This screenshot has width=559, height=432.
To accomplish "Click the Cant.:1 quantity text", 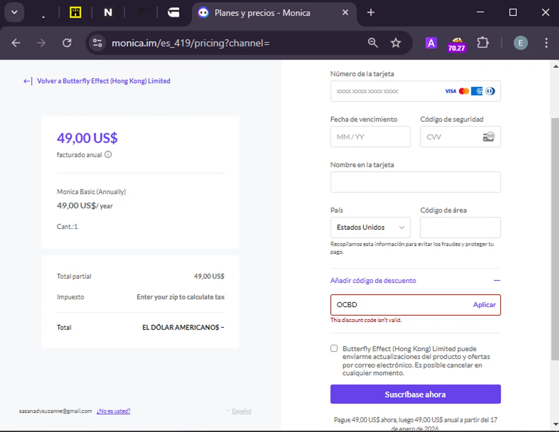I will coord(67,226).
